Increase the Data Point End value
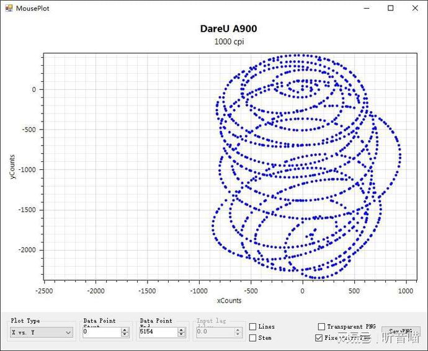The height and width of the screenshot is (351, 428). coord(182,329)
